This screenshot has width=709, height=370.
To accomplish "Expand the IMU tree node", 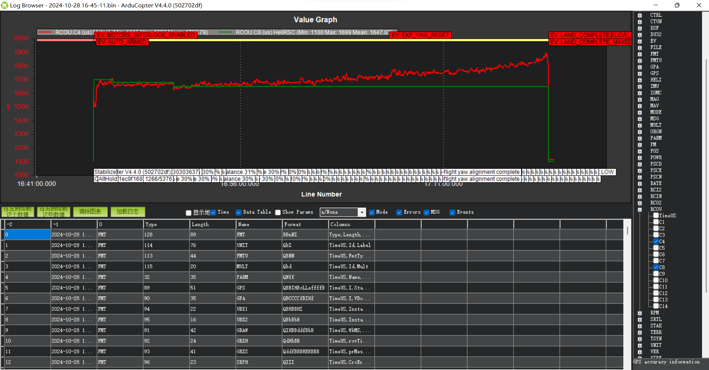I will click(x=640, y=86).
